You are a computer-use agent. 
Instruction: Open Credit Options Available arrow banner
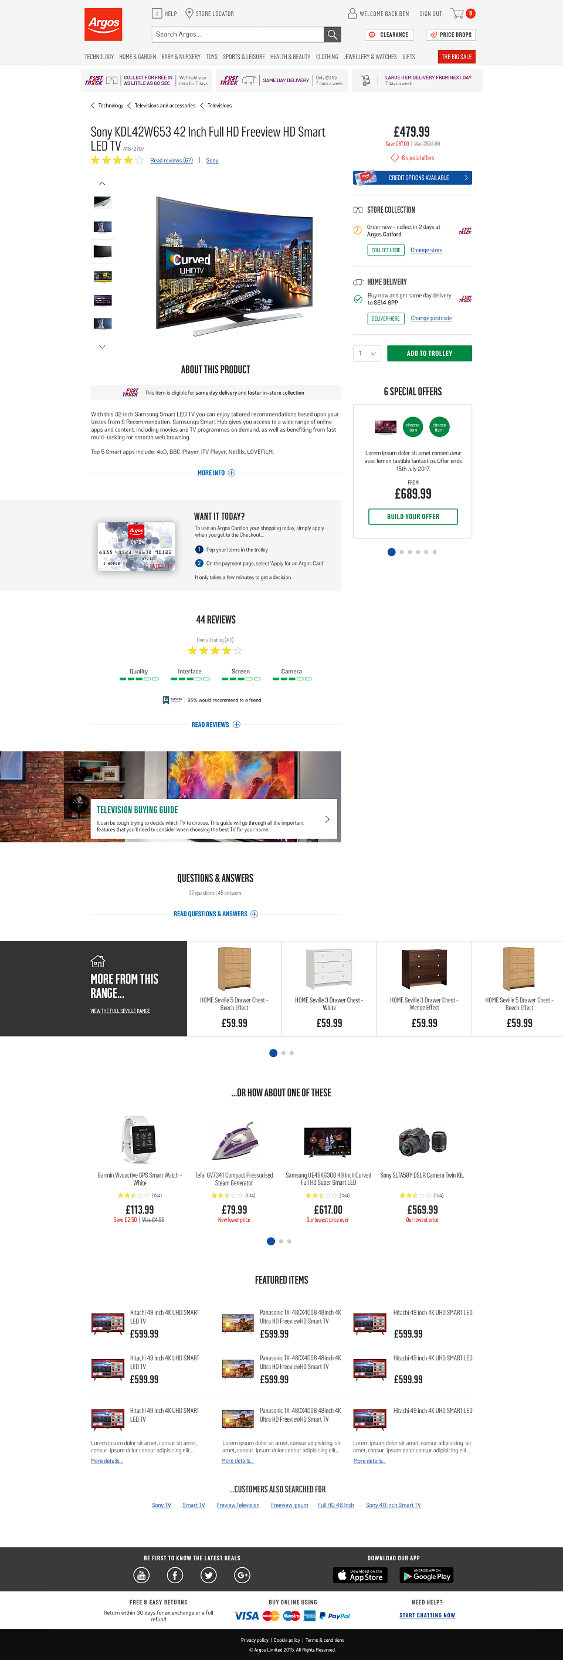[x=412, y=178]
